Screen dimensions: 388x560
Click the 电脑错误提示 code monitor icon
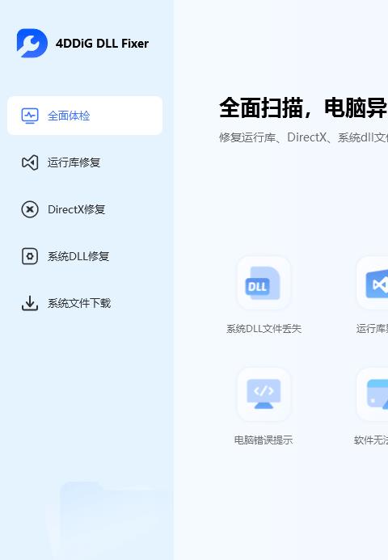click(264, 394)
